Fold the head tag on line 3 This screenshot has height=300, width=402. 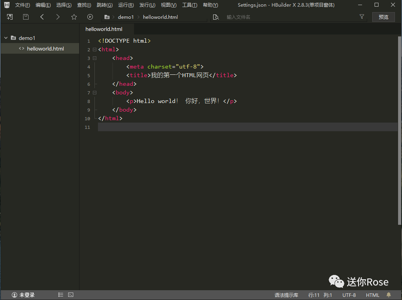tap(94, 58)
